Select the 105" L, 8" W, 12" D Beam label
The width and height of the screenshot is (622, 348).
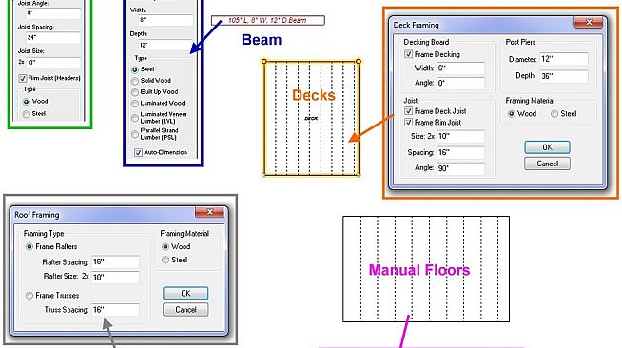(x=268, y=20)
